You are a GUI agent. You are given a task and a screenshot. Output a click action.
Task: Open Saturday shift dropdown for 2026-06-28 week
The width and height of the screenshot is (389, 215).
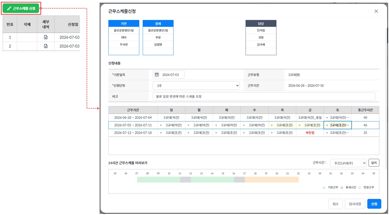pyautogui.click(x=327, y=118)
